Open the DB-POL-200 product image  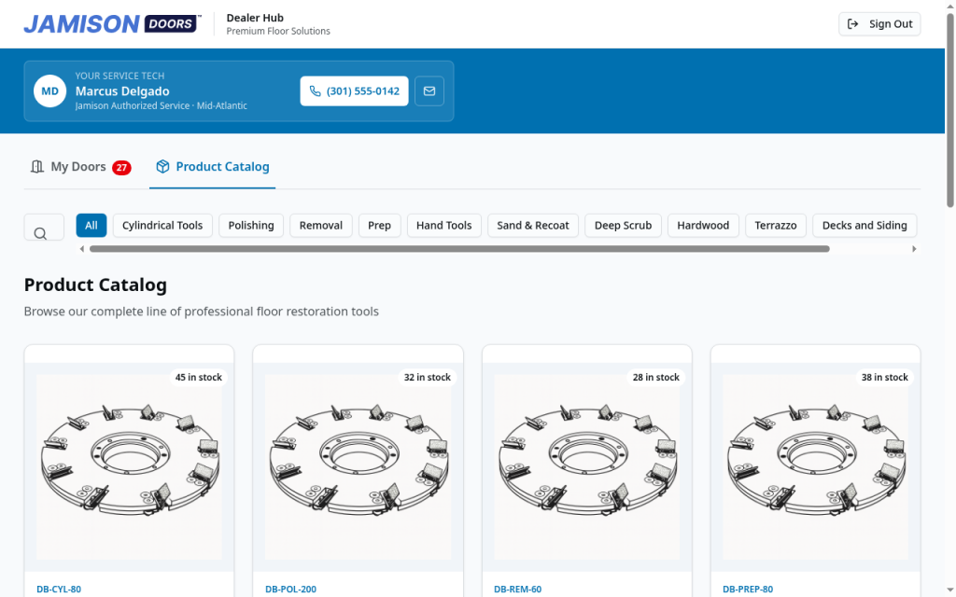click(358, 467)
